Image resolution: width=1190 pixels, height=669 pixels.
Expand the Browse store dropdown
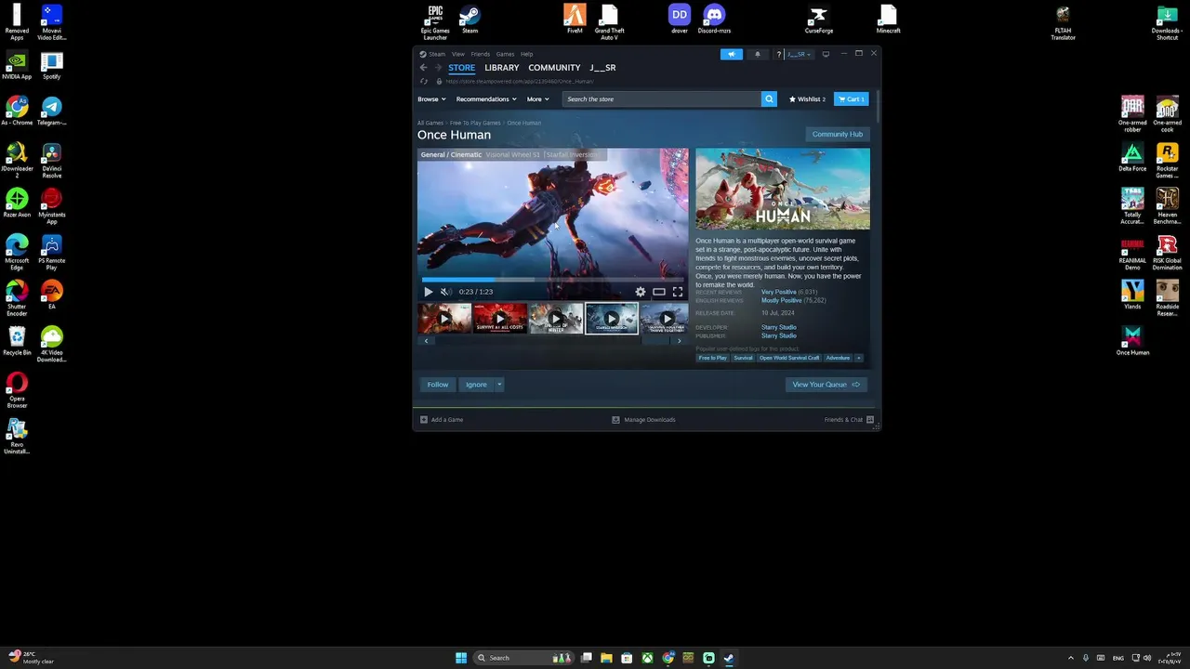point(431,99)
